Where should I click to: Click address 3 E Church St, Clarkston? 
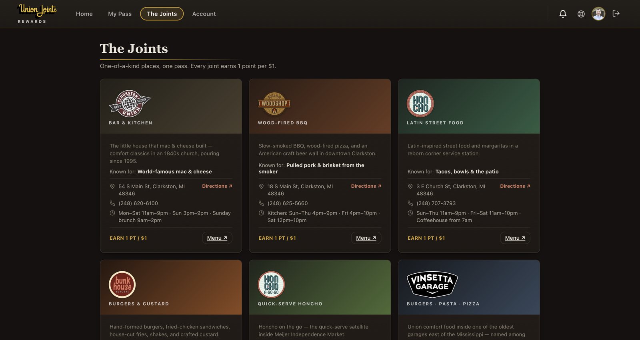(x=451, y=190)
